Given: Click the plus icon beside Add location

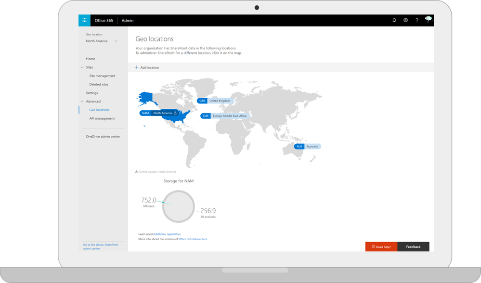Looking at the screenshot, I should click(137, 67).
